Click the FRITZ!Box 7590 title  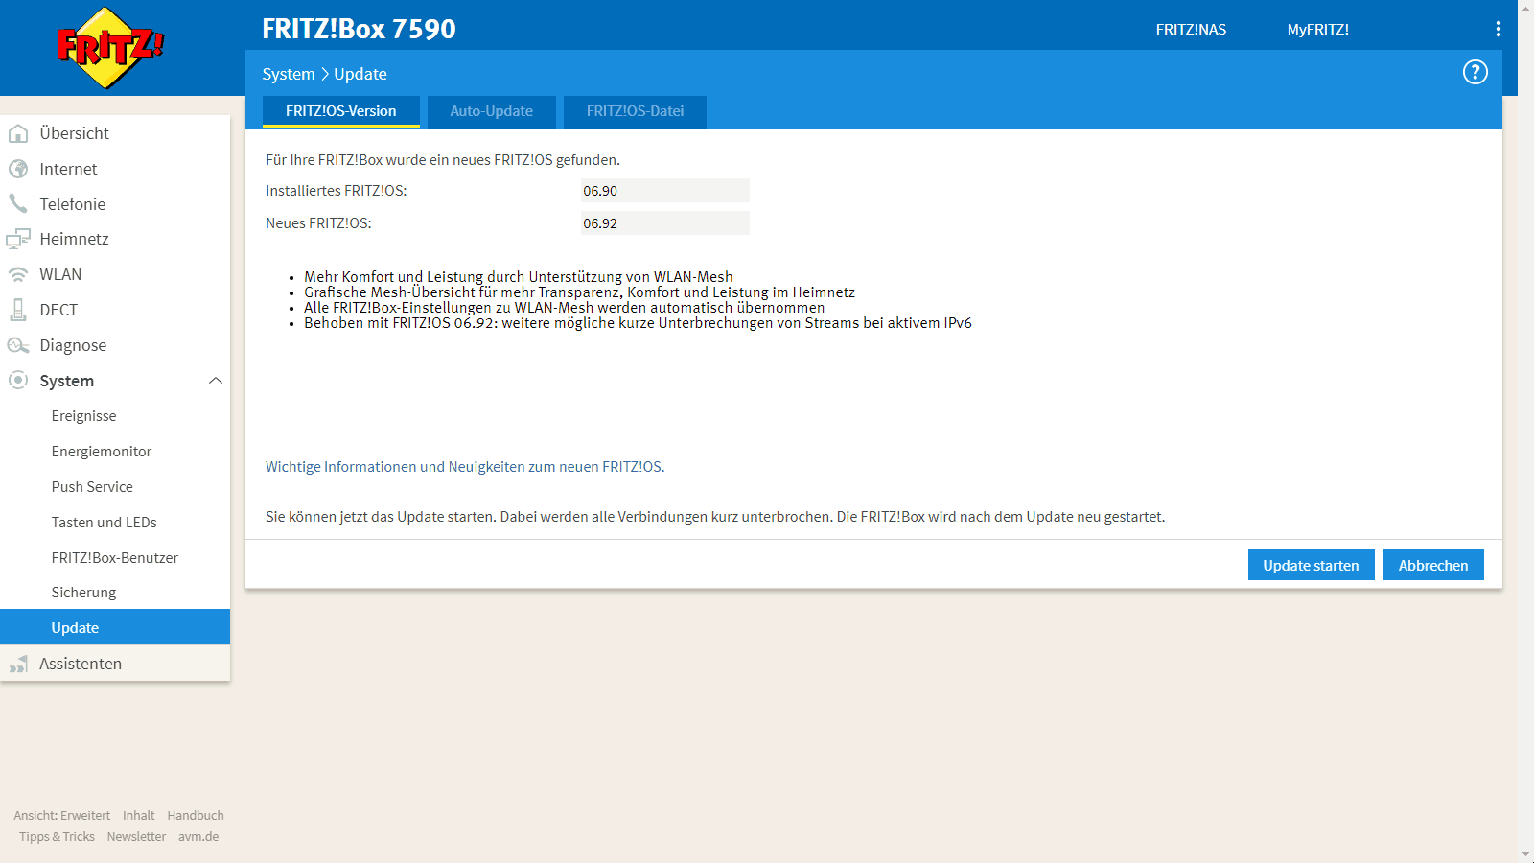(360, 29)
